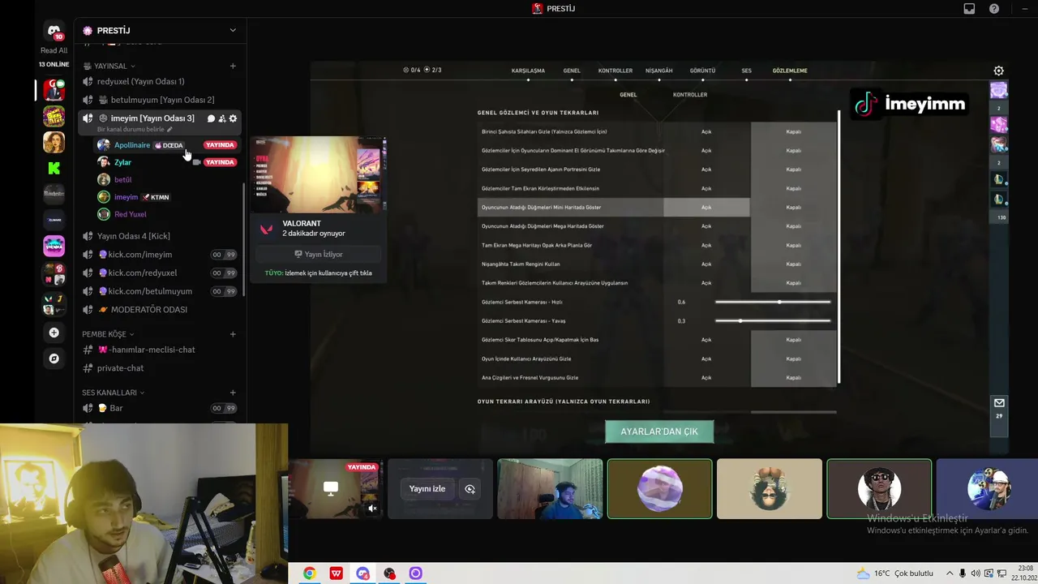The width and height of the screenshot is (1038, 584).
Task: Open the Discord inbox icon in title bar
Action: [969, 9]
